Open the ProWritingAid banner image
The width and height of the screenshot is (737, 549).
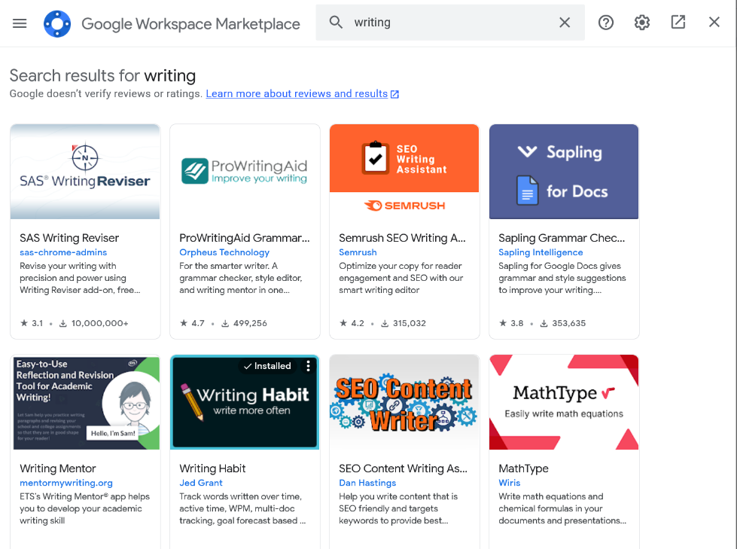pos(245,172)
